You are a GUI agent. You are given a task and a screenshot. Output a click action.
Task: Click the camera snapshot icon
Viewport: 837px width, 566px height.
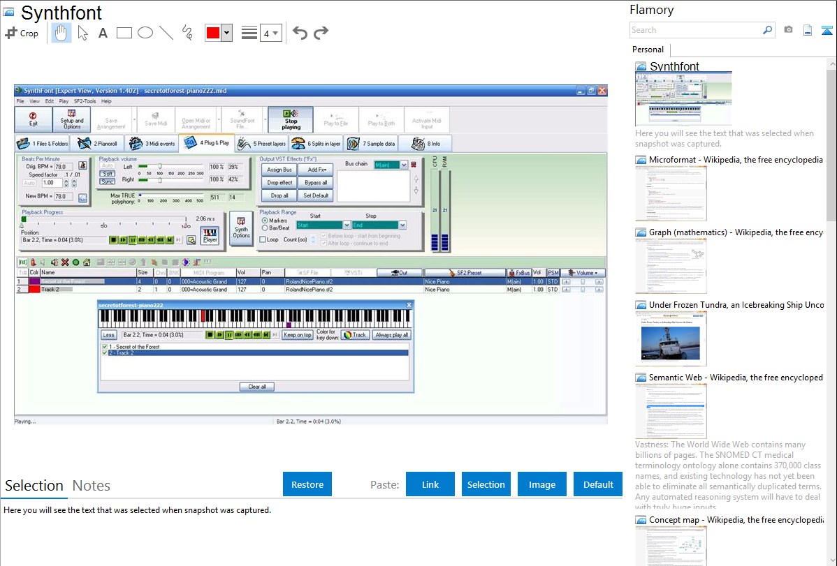pos(788,30)
